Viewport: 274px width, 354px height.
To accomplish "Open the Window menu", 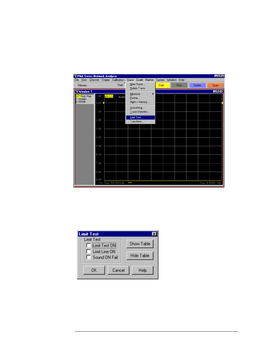I will click(x=172, y=80).
